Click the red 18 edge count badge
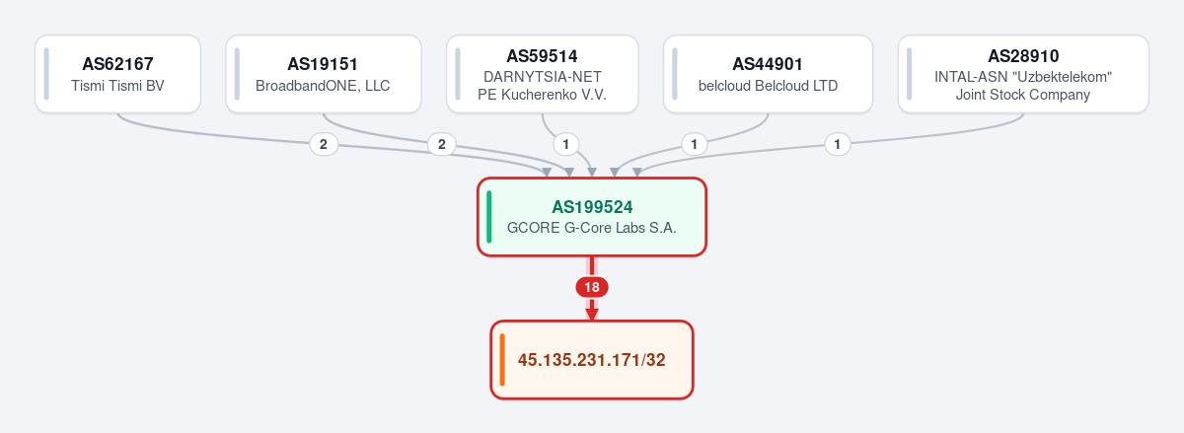 pyautogui.click(x=592, y=288)
